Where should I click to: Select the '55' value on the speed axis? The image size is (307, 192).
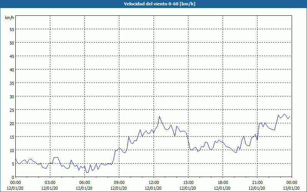[12, 29]
